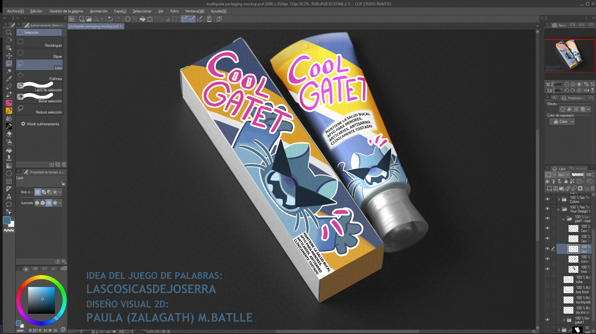Open the Clip Studio launcher icon
The height and width of the screenshot is (334, 596).
point(71,19)
